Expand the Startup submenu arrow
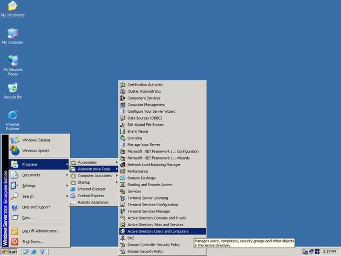This screenshot has height=256, width=341. (x=116, y=182)
